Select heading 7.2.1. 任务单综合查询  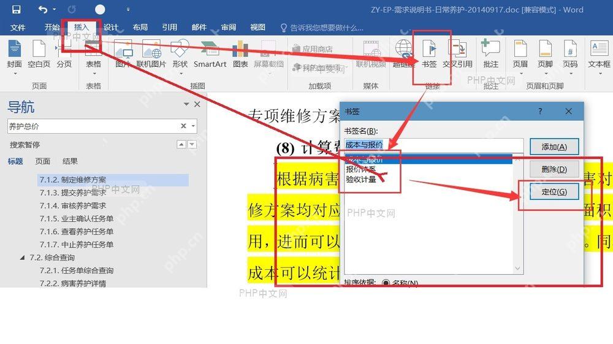tap(76, 270)
